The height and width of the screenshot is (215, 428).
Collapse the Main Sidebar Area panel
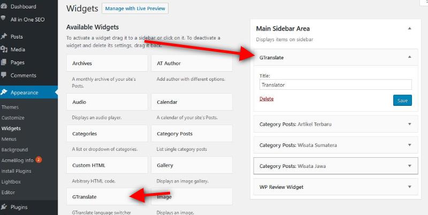(409, 28)
